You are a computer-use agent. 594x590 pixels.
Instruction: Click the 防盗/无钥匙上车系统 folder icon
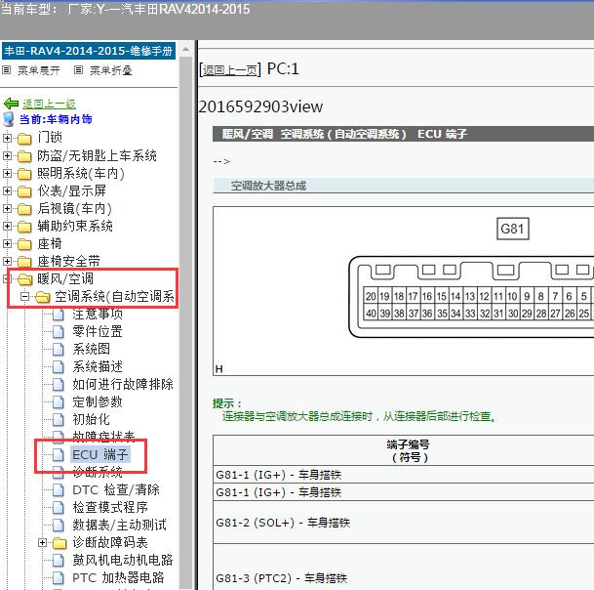24,156
